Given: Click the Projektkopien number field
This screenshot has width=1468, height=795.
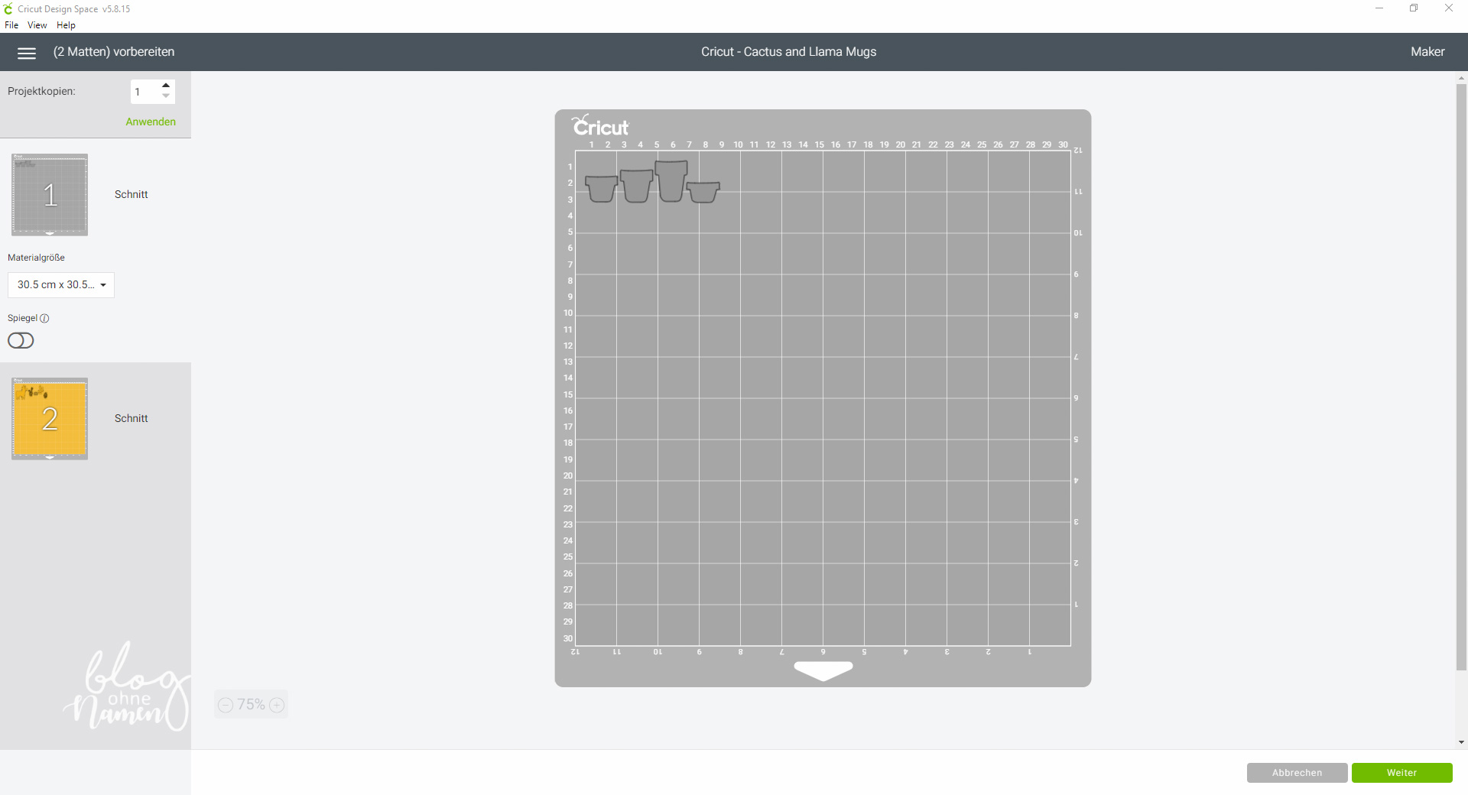Looking at the screenshot, I should coord(145,92).
